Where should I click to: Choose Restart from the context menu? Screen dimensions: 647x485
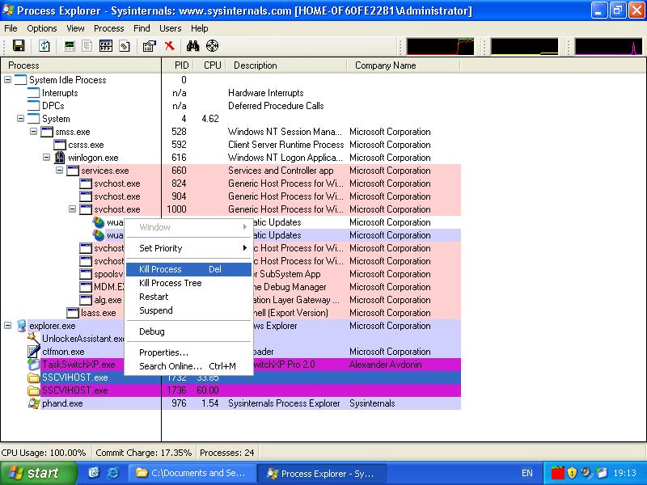[x=189, y=297]
